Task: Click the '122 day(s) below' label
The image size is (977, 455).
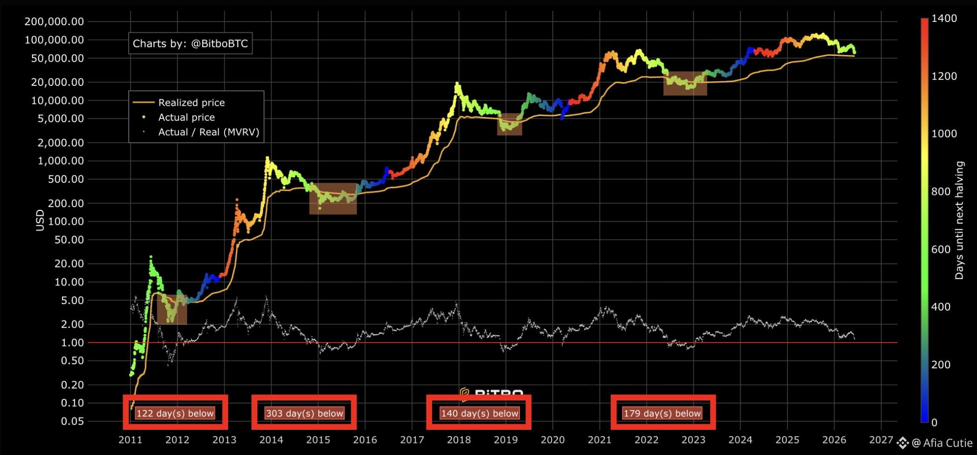Action: pyautogui.click(x=175, y=413)
